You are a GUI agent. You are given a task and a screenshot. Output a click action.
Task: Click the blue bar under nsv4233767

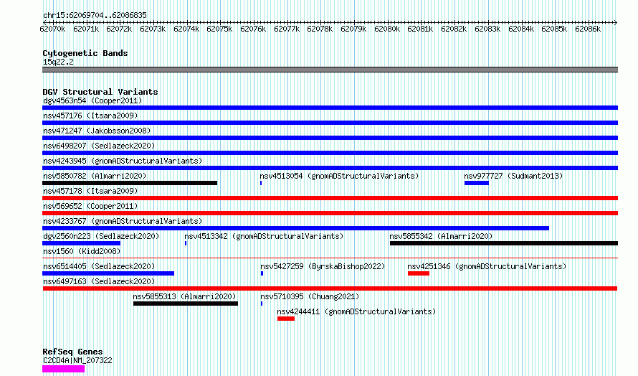coord(296,228)
